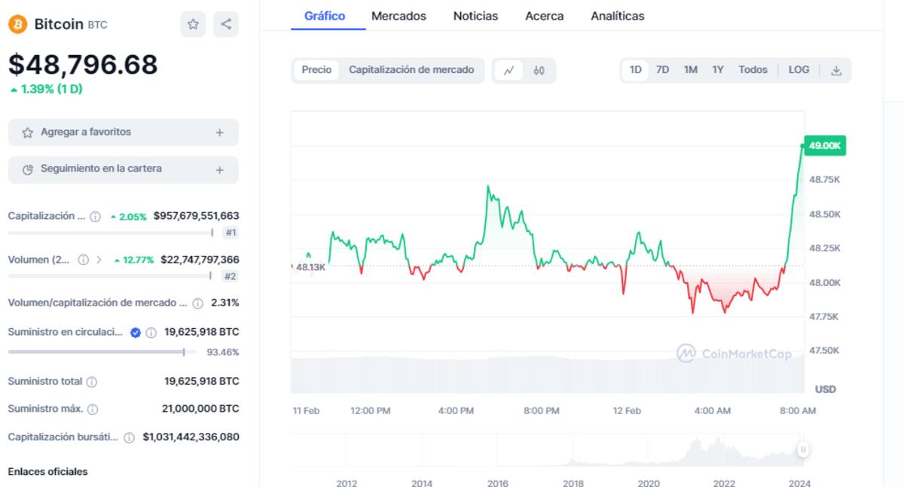Screen dimensions: 904x487
Task: Select the Precio chart mode
Action: (316, 70)
